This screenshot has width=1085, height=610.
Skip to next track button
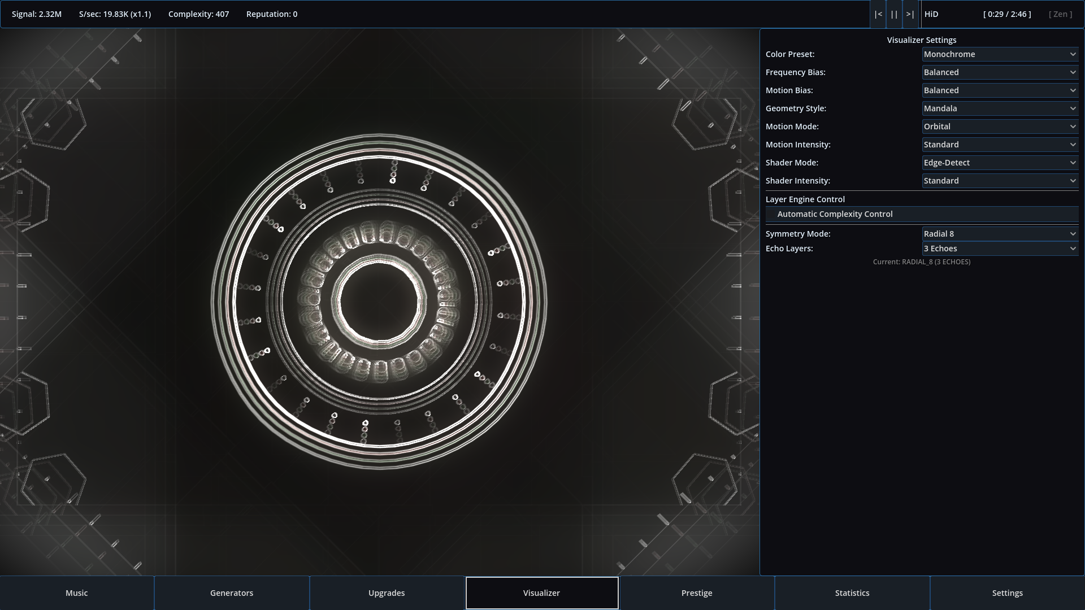tap(910, 14)
